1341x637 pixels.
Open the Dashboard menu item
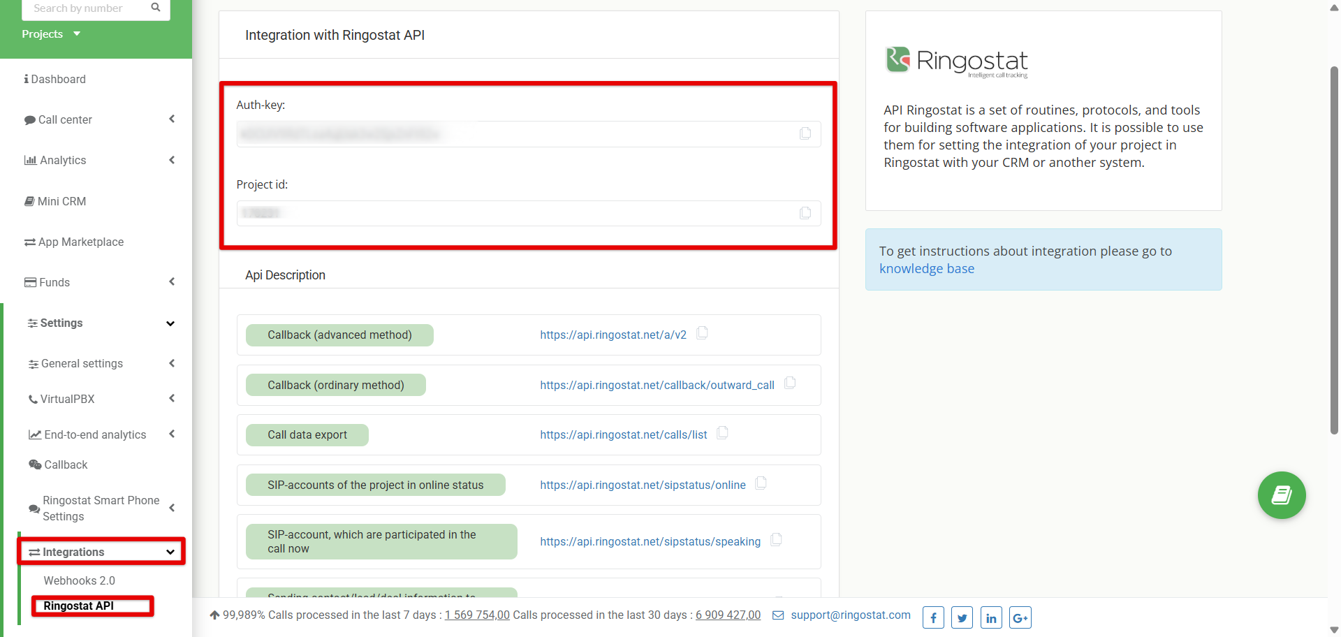[x=55, y=80]
